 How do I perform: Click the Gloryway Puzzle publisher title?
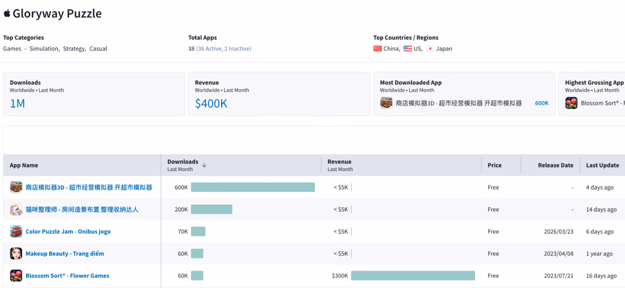[x=57, y=13]
